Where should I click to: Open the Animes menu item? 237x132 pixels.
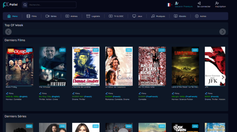pos(71,16)
